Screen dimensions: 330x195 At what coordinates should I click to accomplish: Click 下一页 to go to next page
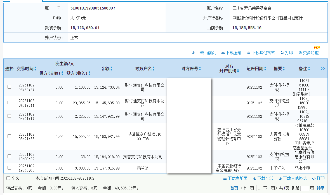pyautogui.click(x=271, y=188)
